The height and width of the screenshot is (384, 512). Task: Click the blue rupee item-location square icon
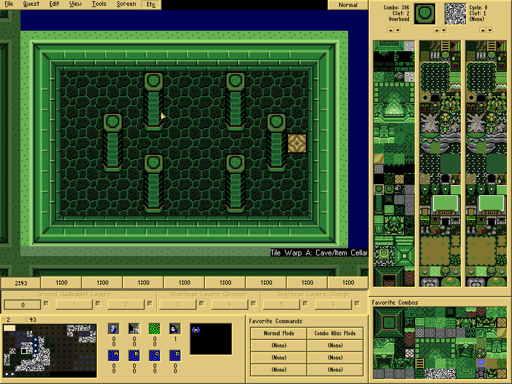pyautogui.click(x=114, y=329)
